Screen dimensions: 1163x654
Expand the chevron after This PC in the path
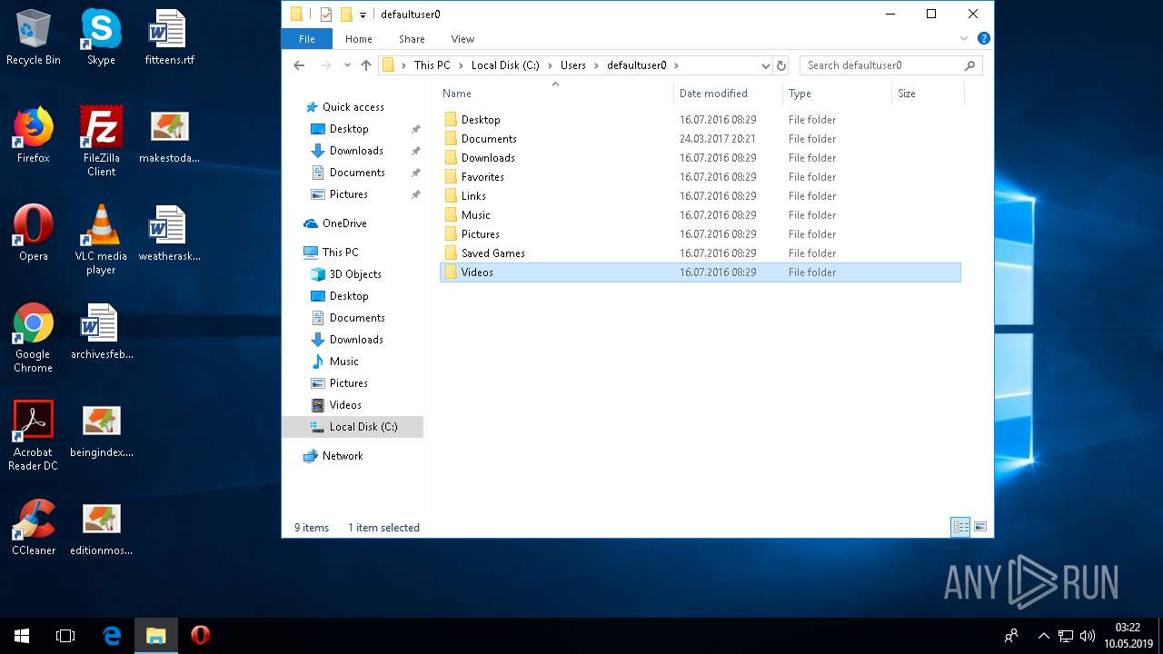coord(461,65)
